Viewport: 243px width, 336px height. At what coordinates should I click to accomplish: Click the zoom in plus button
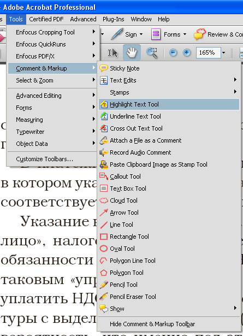[187, 52]
